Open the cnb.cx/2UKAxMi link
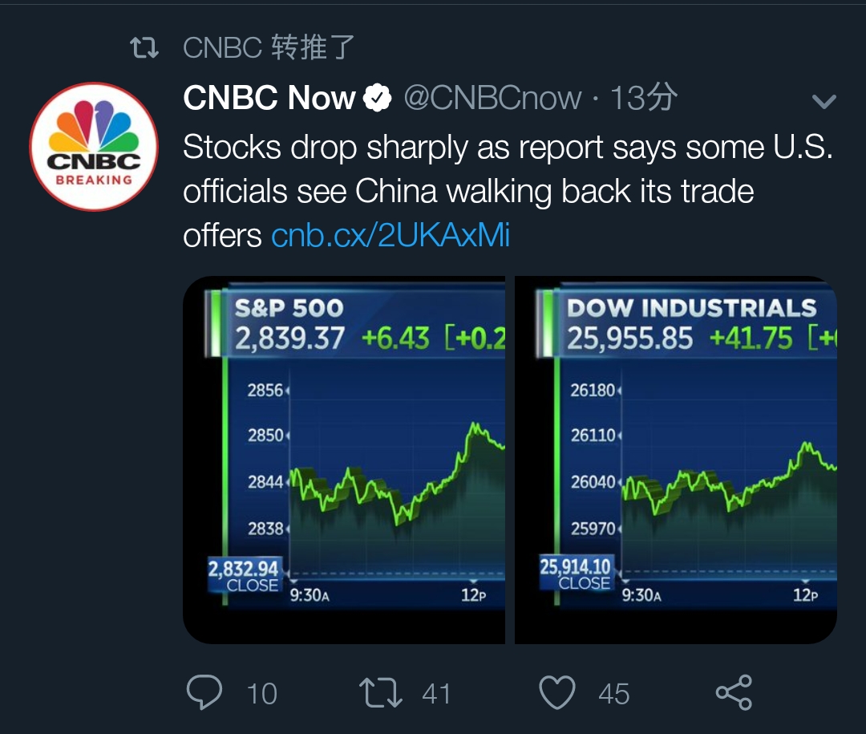The image size is (866, 734). pyautogui.click(x=391, y=236)
